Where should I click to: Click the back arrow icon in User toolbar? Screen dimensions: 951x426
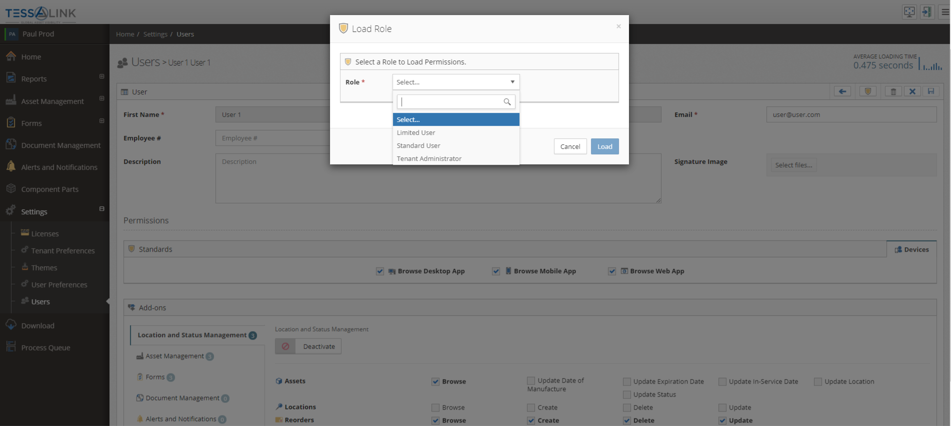(x=842, y=91)
